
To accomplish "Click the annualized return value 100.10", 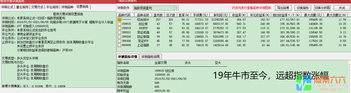I will tap(265, 41).
